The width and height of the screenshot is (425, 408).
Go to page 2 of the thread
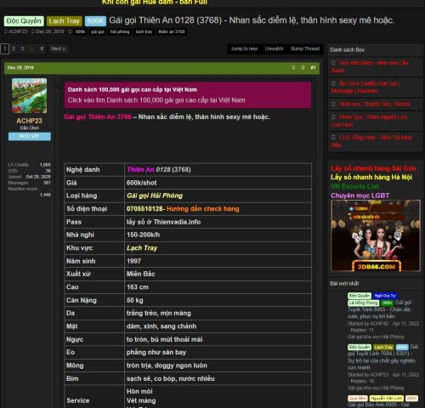pyautogui.click(x=14, y=48)
